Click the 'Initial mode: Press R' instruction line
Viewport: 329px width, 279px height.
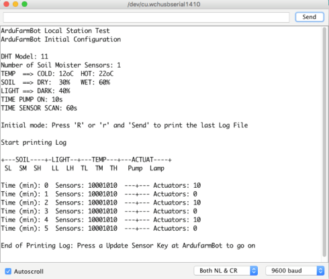pos(124,125)
